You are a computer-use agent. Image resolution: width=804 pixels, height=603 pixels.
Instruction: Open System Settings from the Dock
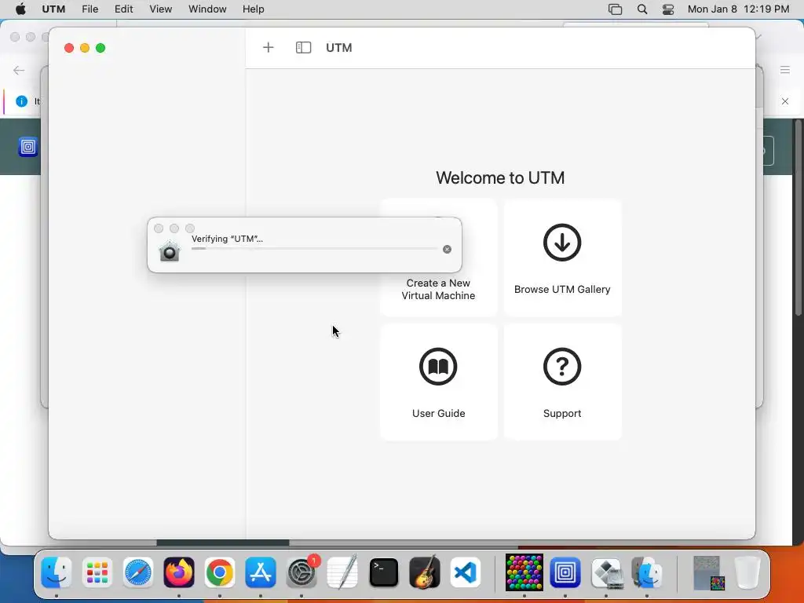click(301, 572)
